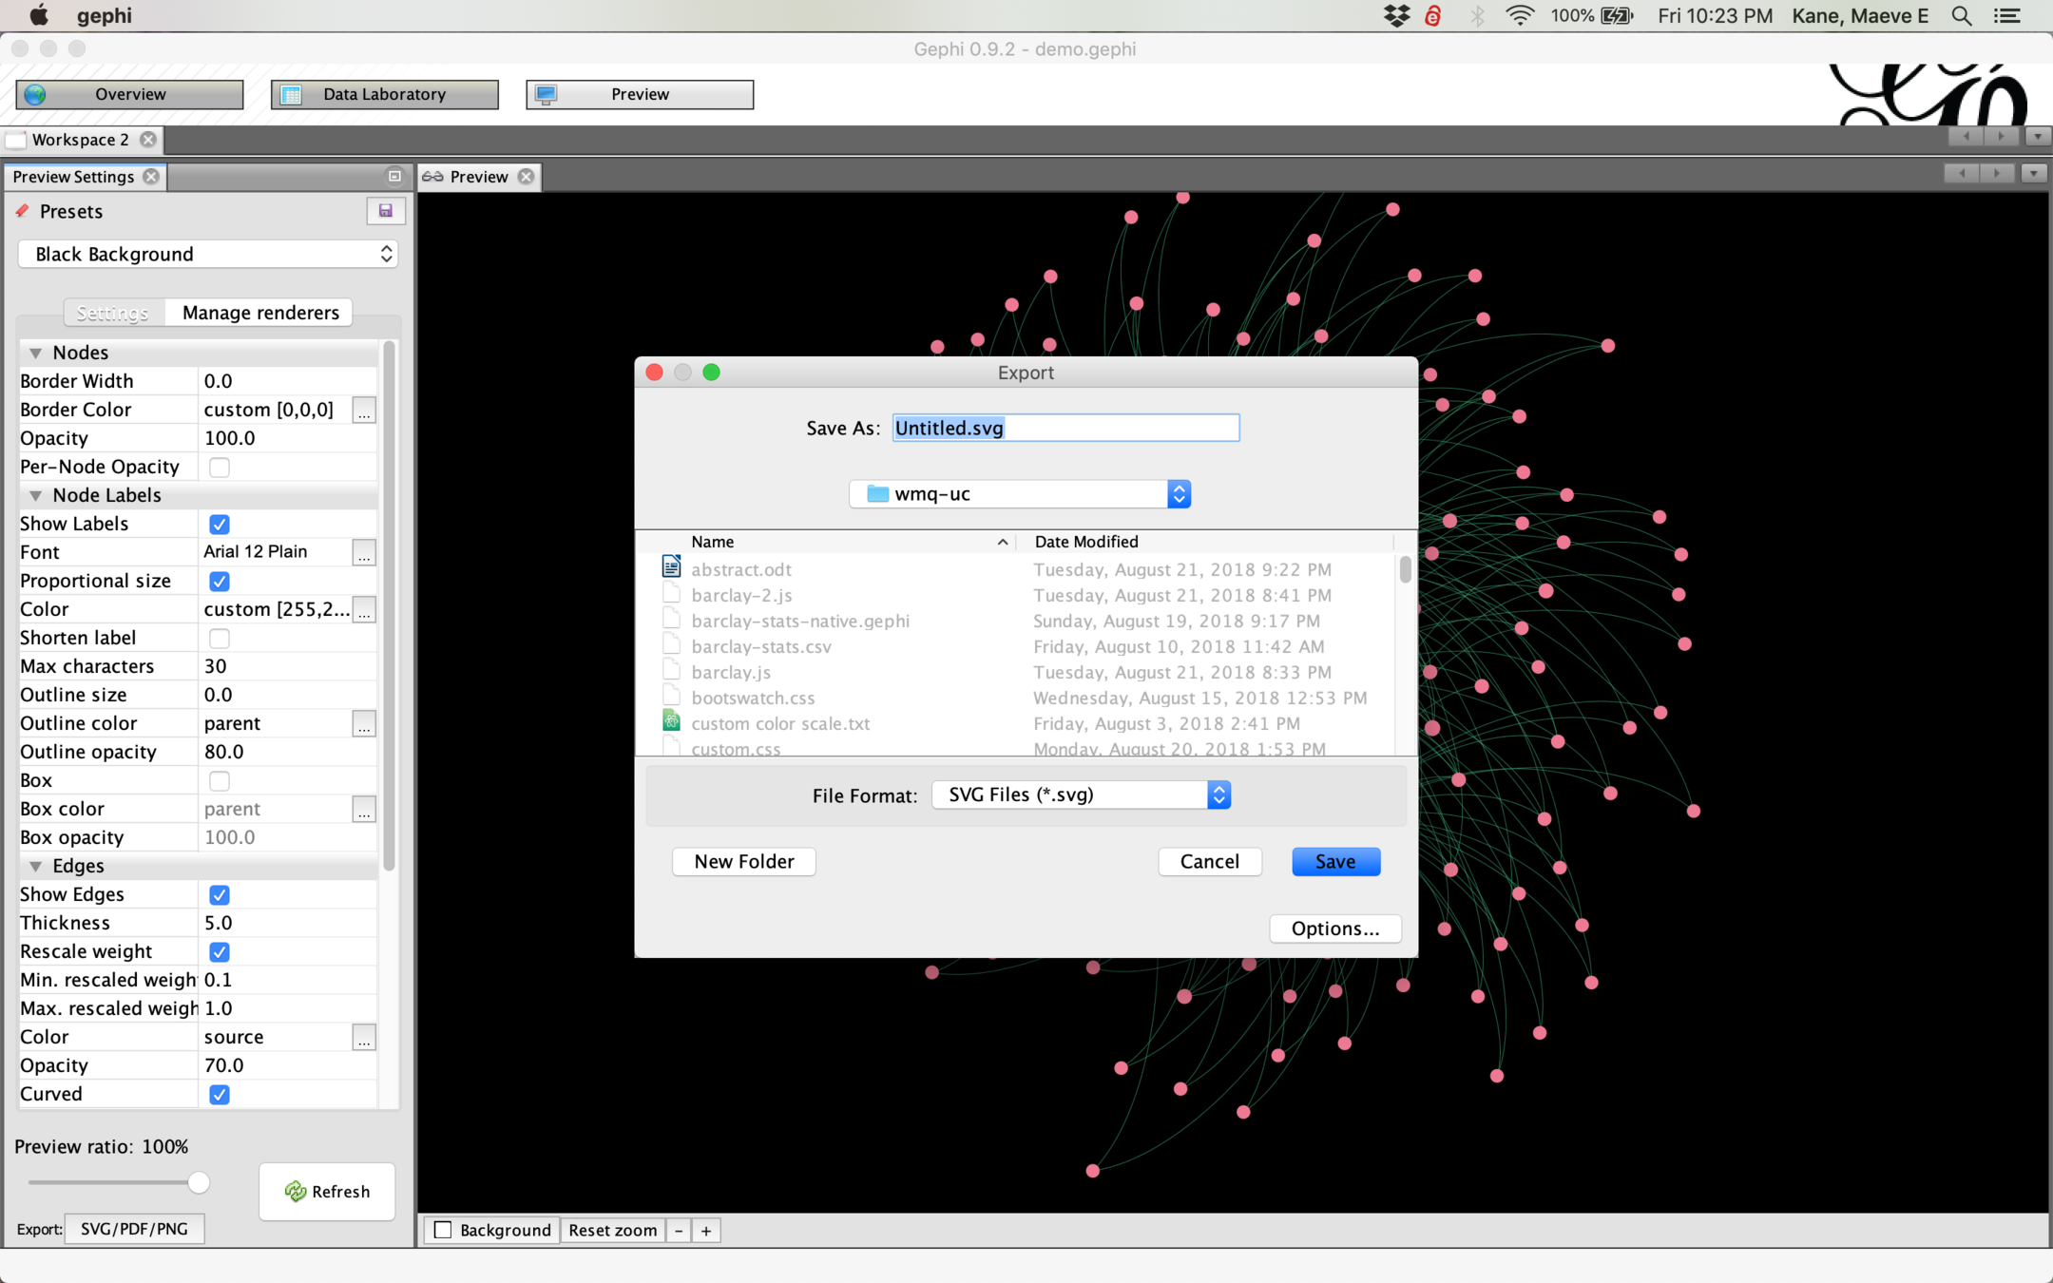This screenshot has height=1283, width=2053.
Task: Click the Refresh preview button
Action: pos(327,1191)
